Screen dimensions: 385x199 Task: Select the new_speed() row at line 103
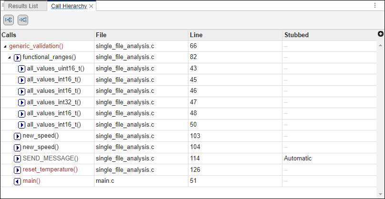(x=41, y=136)
